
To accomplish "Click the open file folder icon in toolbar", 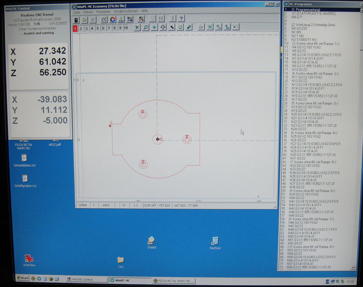I will click(x=84, y=19).
